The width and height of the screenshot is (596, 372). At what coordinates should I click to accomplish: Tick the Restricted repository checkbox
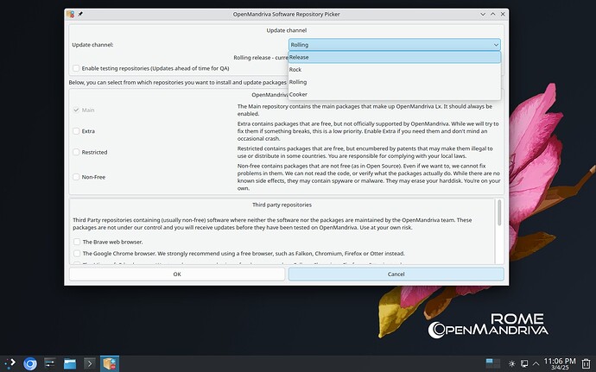[77, 154]
